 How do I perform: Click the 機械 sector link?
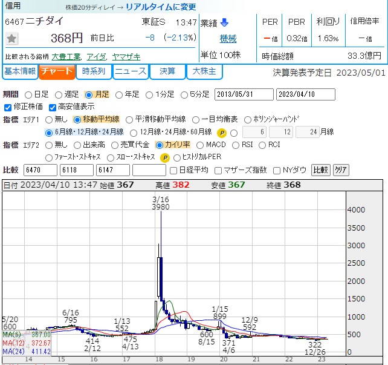point(228,39)
